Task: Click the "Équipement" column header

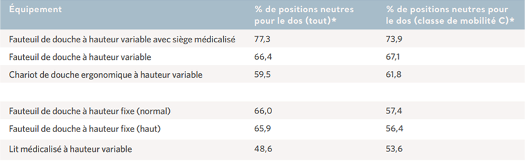Action: click(x=35, y=9)
